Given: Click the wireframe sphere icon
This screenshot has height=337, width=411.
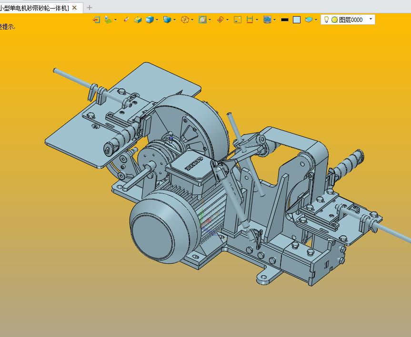Looking at the screenshot, I should pos(185,19).
